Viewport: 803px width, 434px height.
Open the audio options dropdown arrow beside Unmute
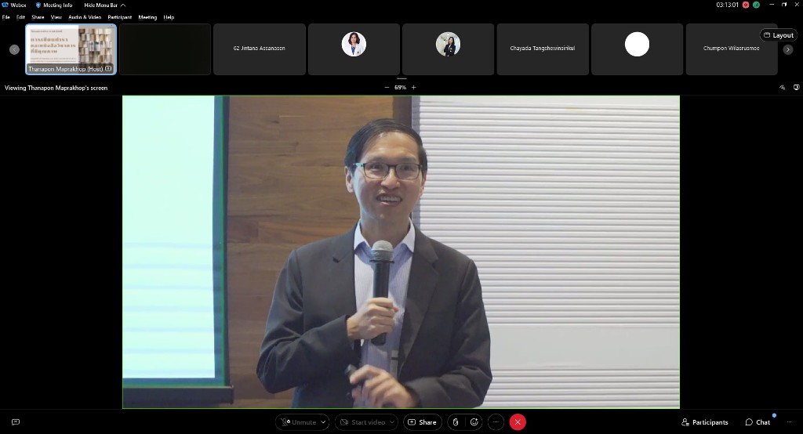[x=323, y=422]
